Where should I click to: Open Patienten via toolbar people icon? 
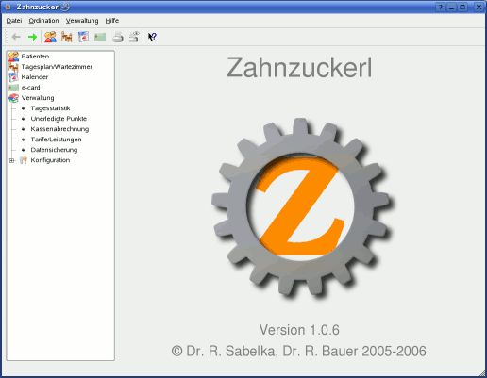point(50,37)
